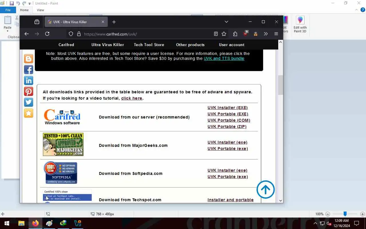
Task: Open a new Firefox tab
Action: tap(114, 22)
